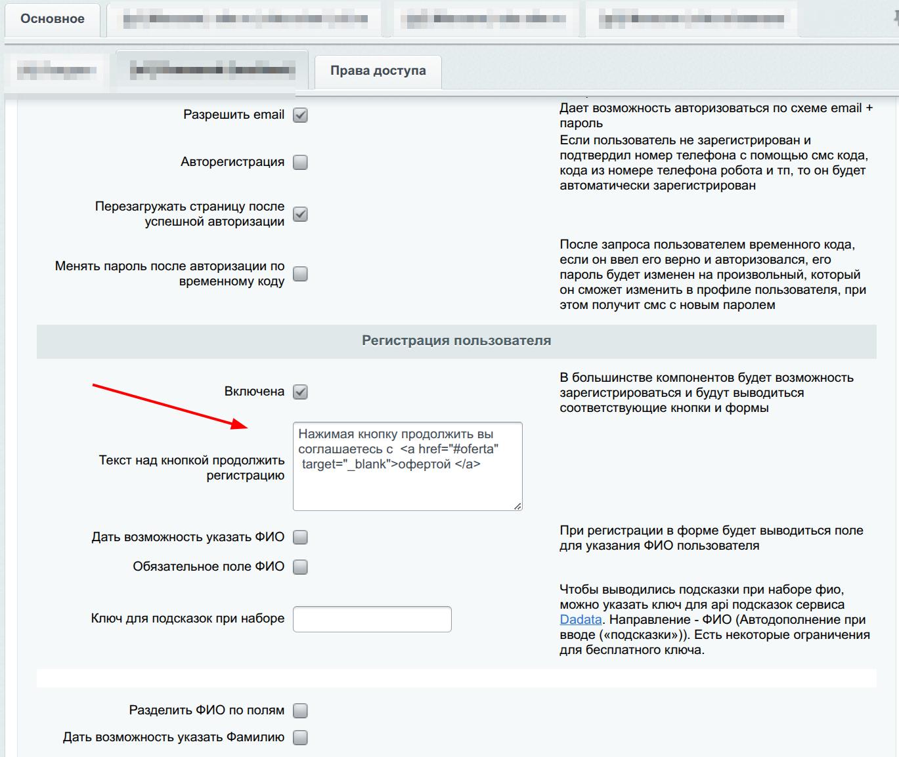Switch to the Права доступа tab
The width and height of the screenshot is (899, 757).
378,71
